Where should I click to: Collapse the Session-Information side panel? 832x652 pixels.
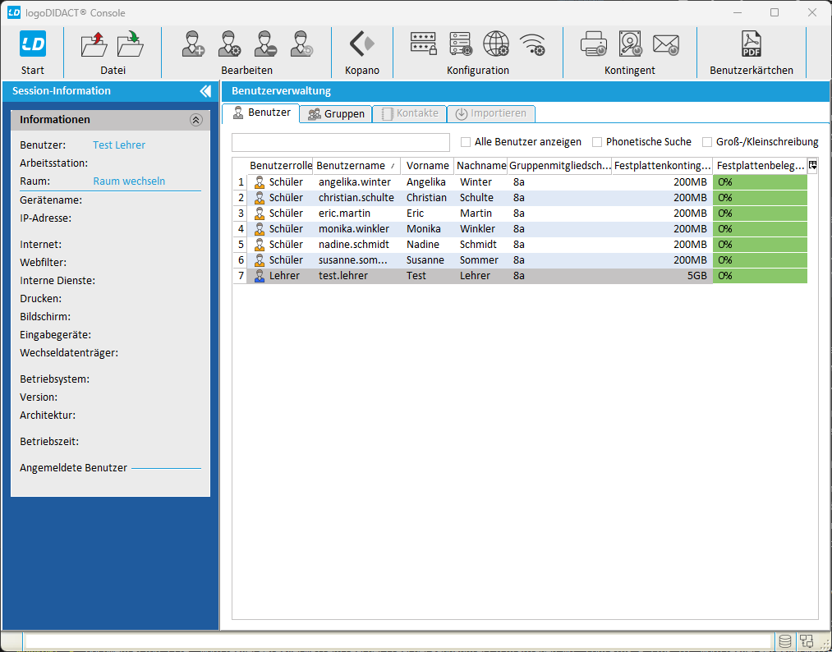coord(205,91)
